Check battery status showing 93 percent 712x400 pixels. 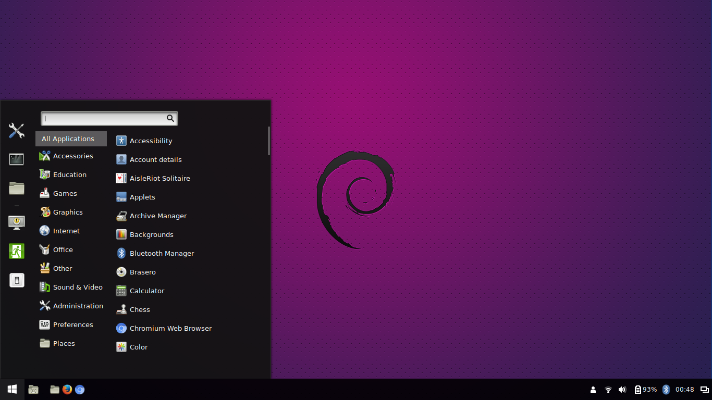(x=646, y=389)
